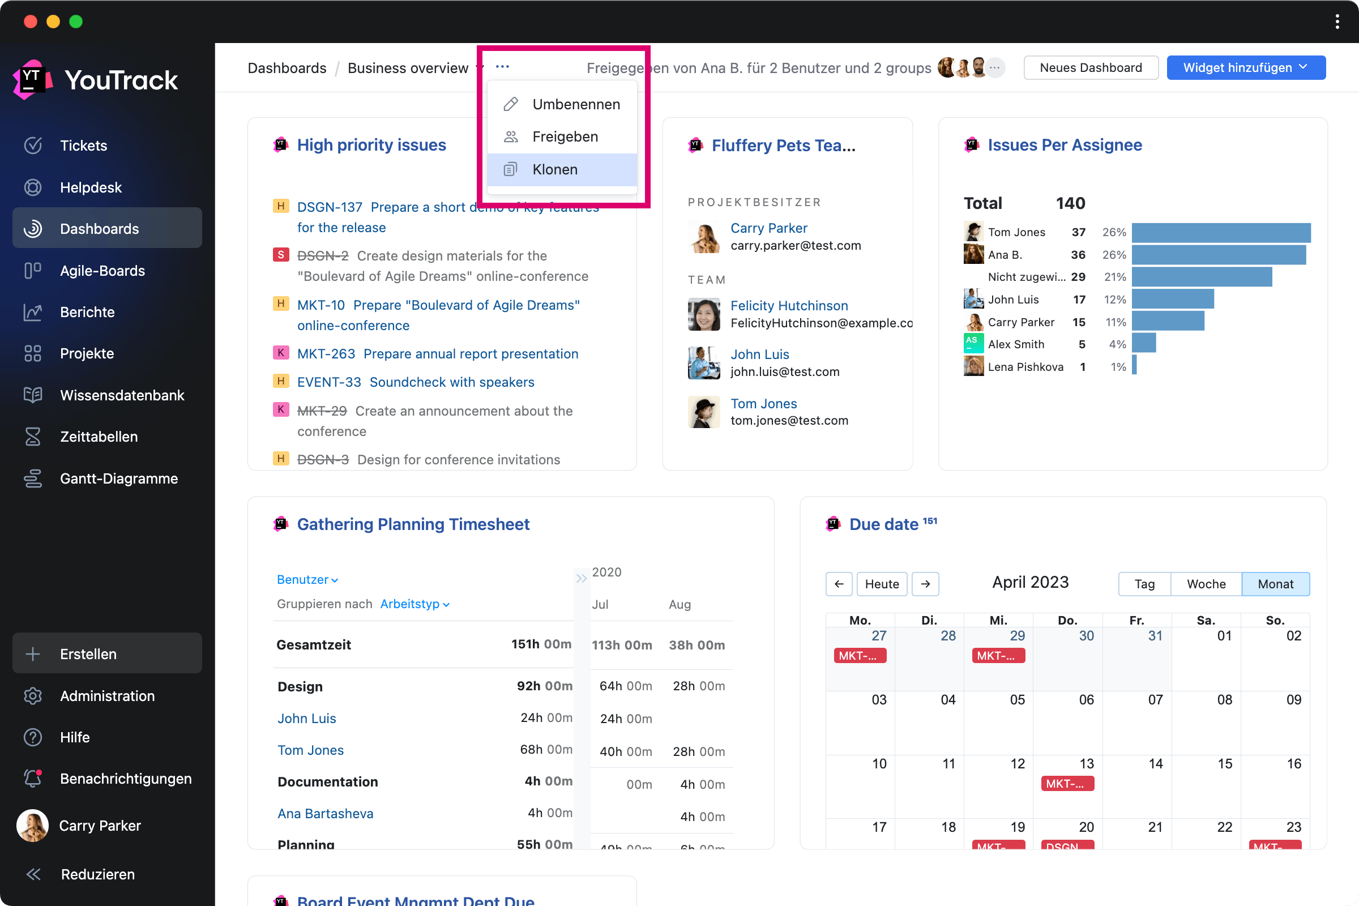This screenshot has height=906, width=1359.
Task: Open the Wissensdatenbank knowledge base
Action: point(33,395)
